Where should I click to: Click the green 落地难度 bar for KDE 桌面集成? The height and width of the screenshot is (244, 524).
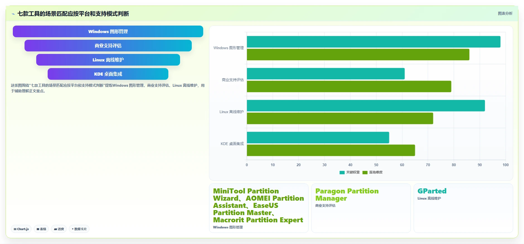click(x=331, y=150)
